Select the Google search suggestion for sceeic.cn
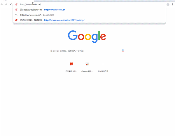 point(89,15)
